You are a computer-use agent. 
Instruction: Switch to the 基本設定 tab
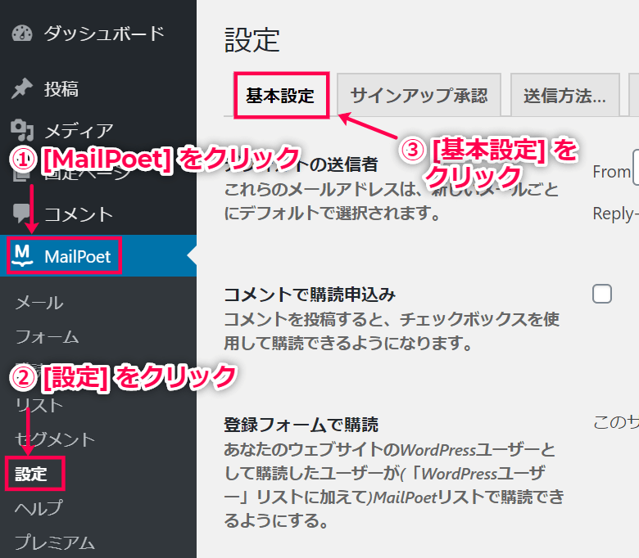(280, 96)
